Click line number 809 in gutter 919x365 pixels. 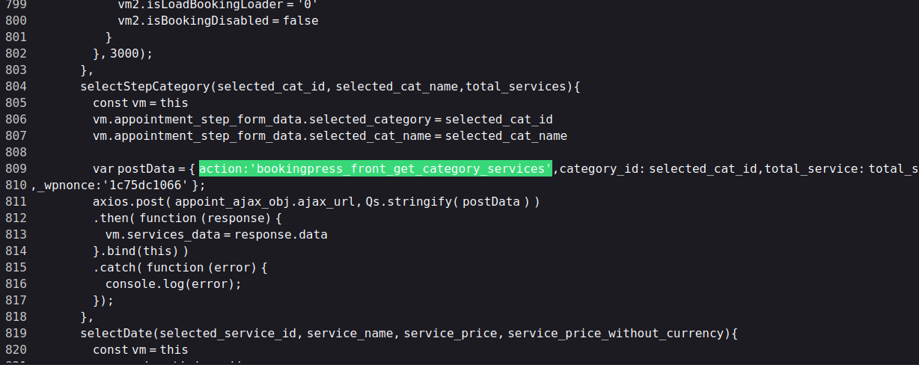point(16,168)
